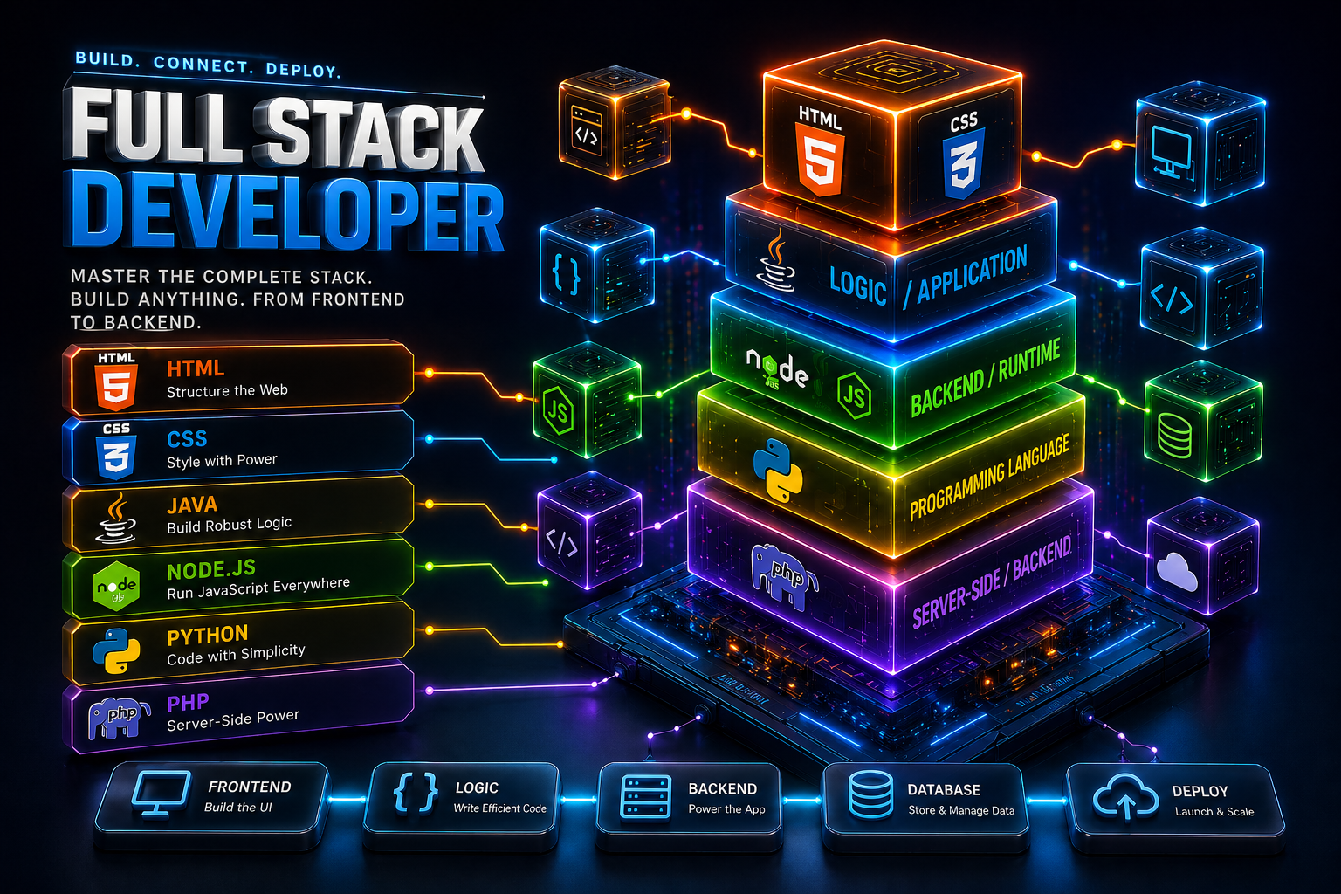Click the orange "HTML" title in the list

(196, 368)
